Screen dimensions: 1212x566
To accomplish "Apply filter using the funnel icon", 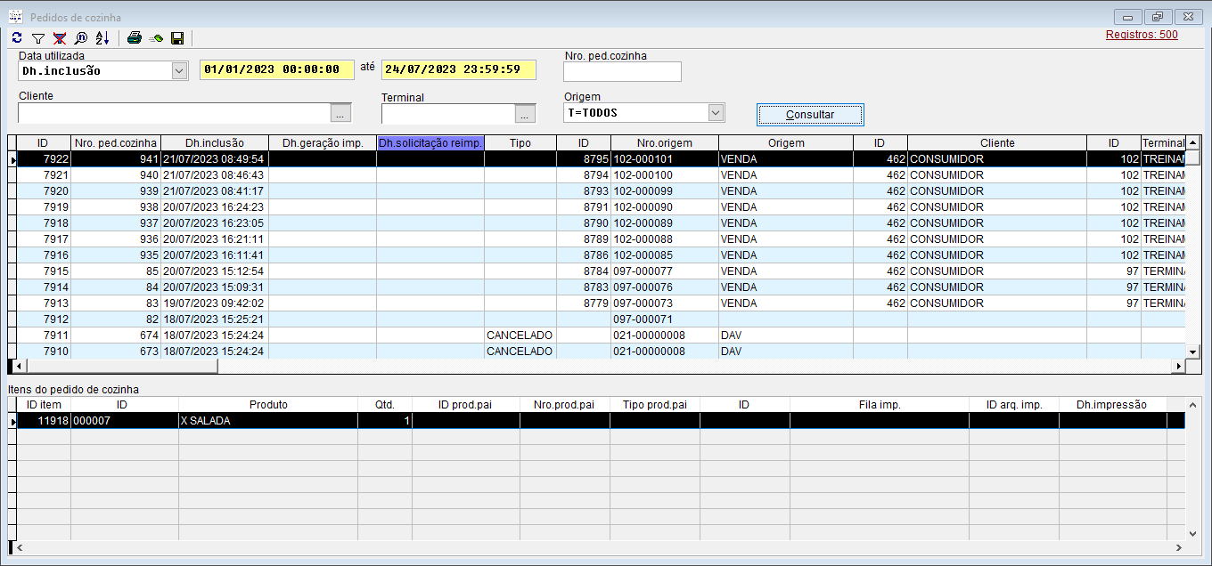I will (38, 38).
